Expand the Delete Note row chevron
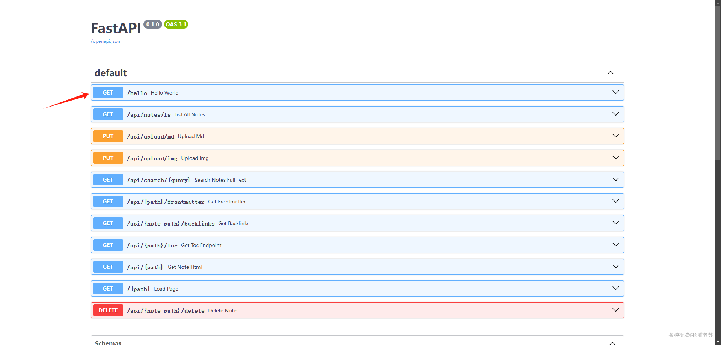721x345 pixels. click(x=616, y=310)
